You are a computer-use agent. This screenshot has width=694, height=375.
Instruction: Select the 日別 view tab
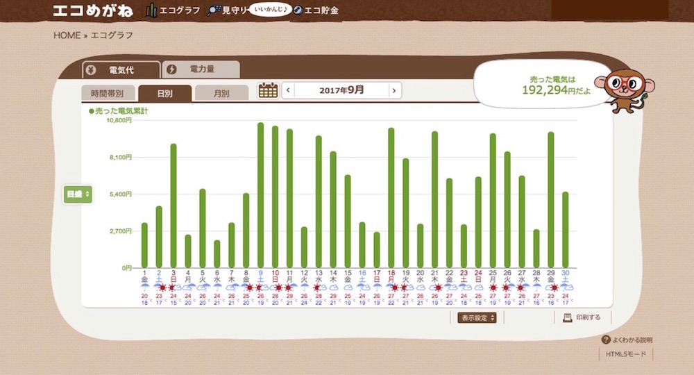(164, 94)
